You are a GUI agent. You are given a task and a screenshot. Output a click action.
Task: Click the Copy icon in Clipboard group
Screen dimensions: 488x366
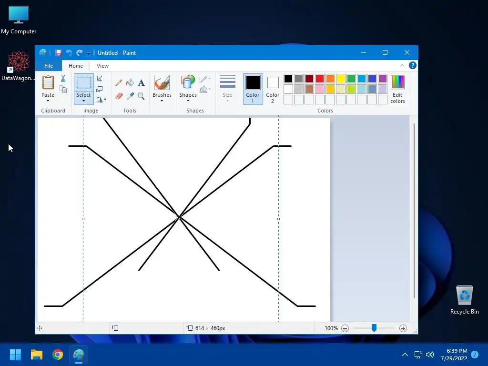pyautogui.click(x=63, y=90)
